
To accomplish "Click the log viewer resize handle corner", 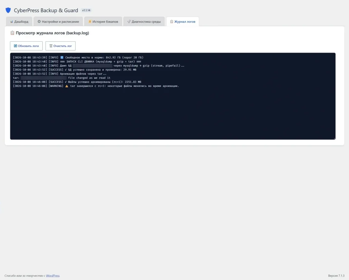I will (x=334, y=138).
